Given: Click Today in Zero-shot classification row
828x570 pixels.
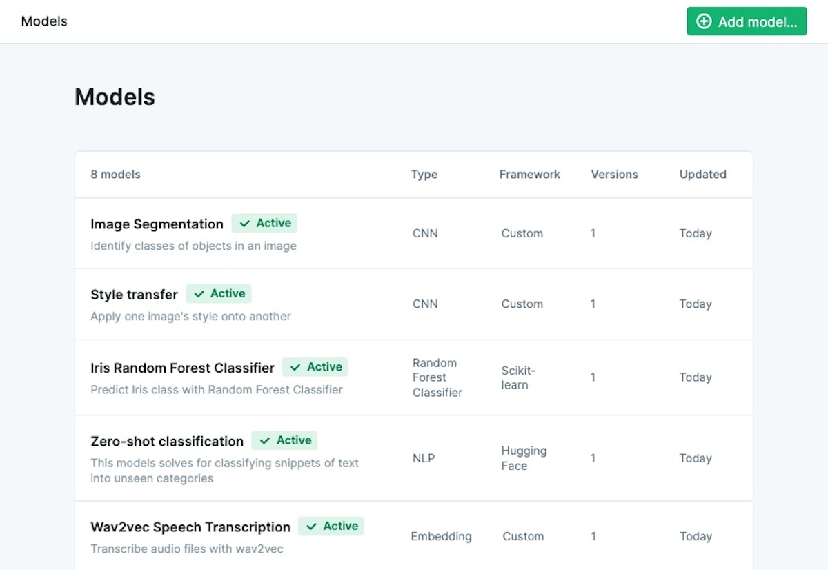Looking at the screenshot, I should (x=696, y=458).
